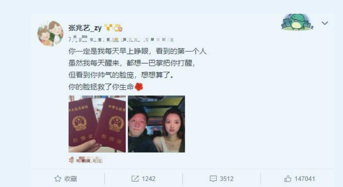The width and height of the screenshot is (343, 187).
Task: Click the membership crown badge icon
Action: tap(118, 28)
